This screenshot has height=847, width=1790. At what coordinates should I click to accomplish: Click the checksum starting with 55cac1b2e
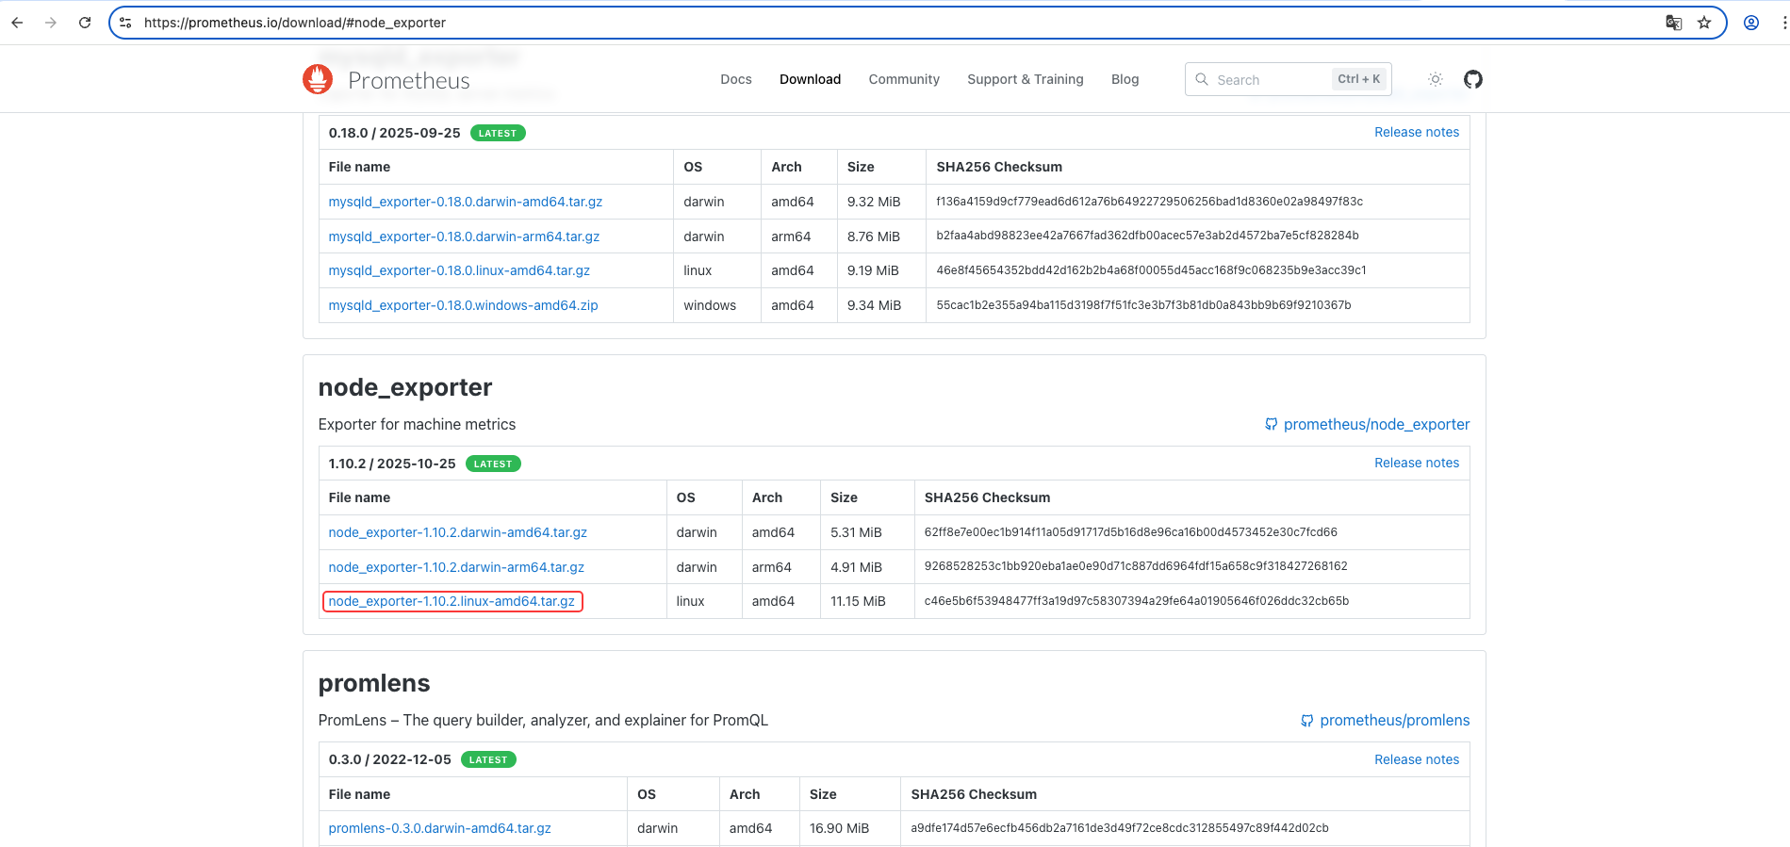click(1143, 305)
